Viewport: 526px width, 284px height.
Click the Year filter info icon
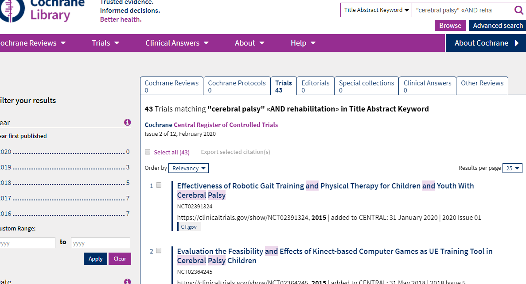point(127,122)
